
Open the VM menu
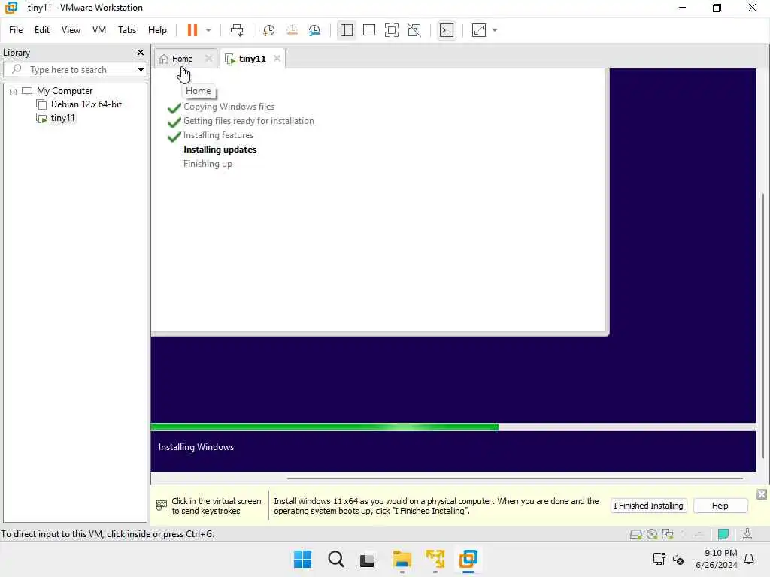99,30
